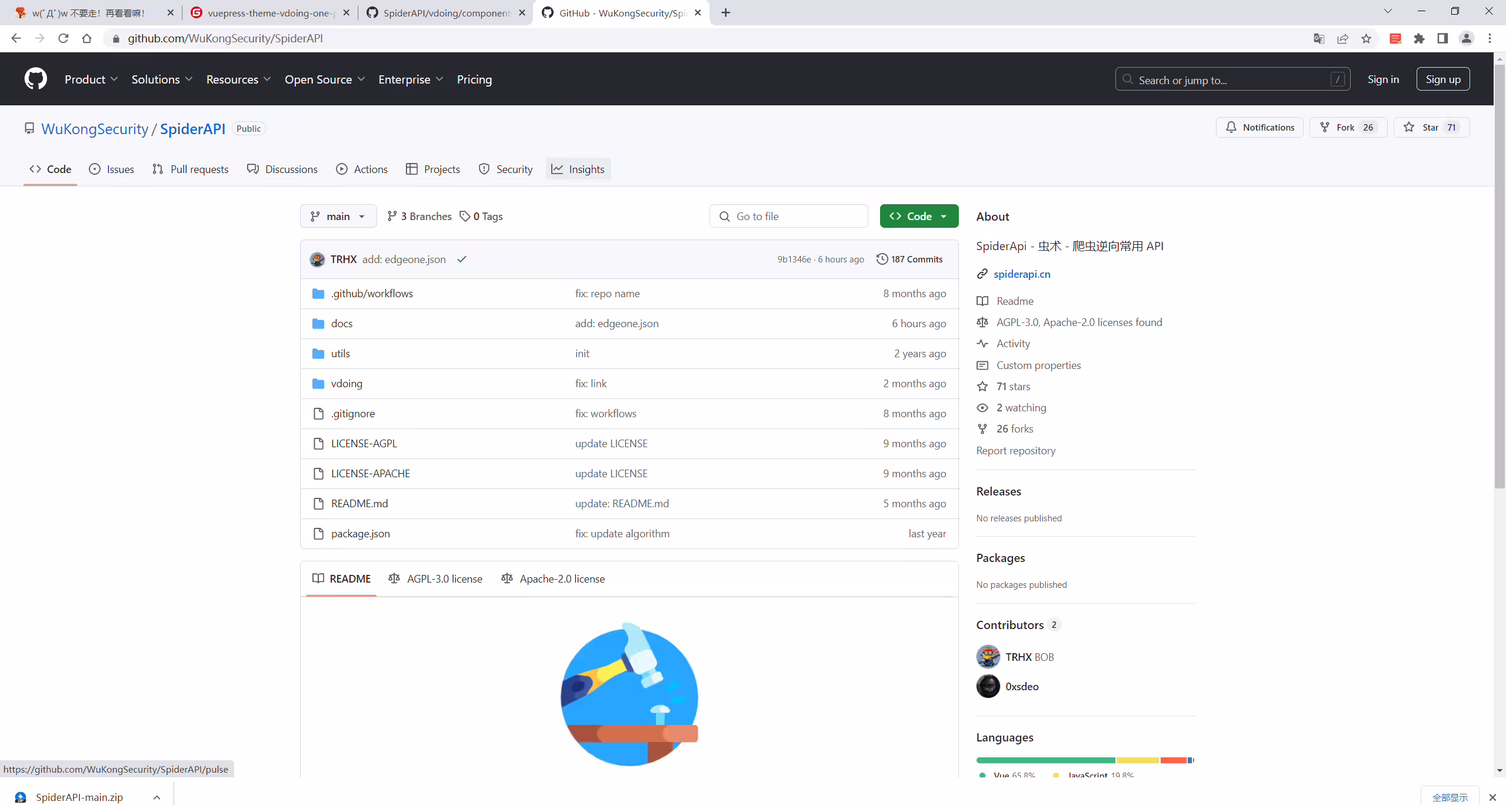Image resolution: width=1506 pixels, height=805 pixels.
Task: Expand the main branch dropdown
Action: point(338,217)
